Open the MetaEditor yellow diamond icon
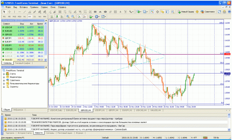 (197, 12)
